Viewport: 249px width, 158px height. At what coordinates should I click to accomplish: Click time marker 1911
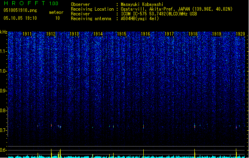pyautogui.click(x=27, y=34)
